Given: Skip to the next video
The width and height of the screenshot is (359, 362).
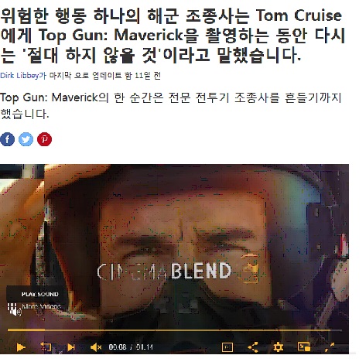Looking at the screenshot, I should tap(71, 347).
